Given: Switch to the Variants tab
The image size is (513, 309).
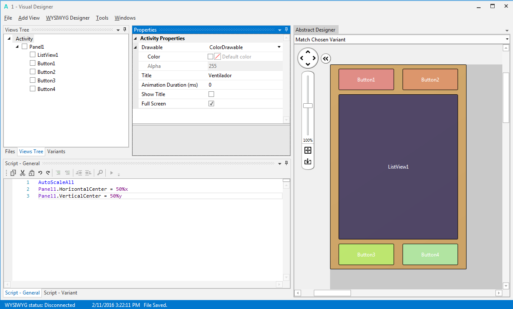Looking at the screenshot, I should (x=56, y=152).
